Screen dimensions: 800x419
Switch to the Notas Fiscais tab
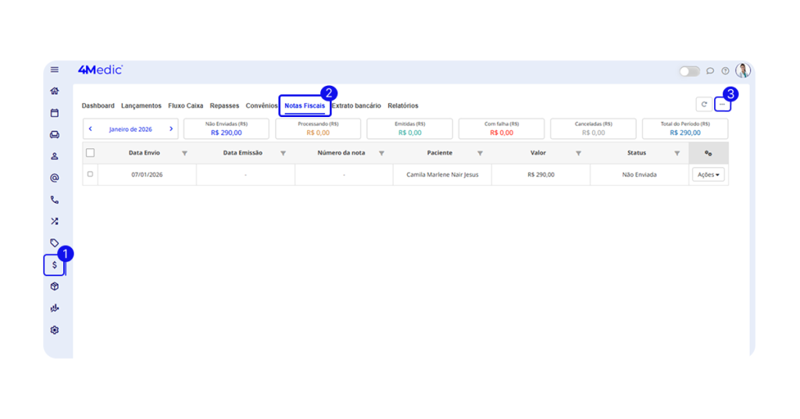point(305,105)
